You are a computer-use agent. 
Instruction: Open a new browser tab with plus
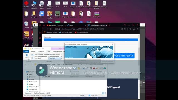(x=110, y=25)
